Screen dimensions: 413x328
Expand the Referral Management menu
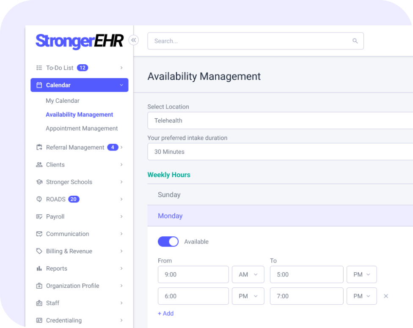point(75,148)
